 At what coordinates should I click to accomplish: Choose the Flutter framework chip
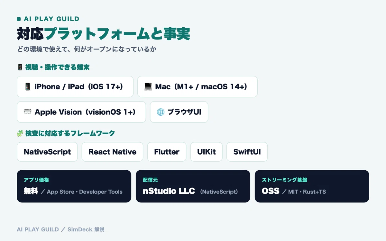(167, 152)
